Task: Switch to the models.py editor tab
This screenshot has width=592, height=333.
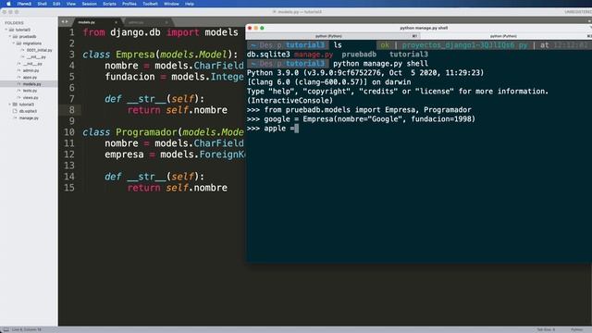Action: (87, 22)
